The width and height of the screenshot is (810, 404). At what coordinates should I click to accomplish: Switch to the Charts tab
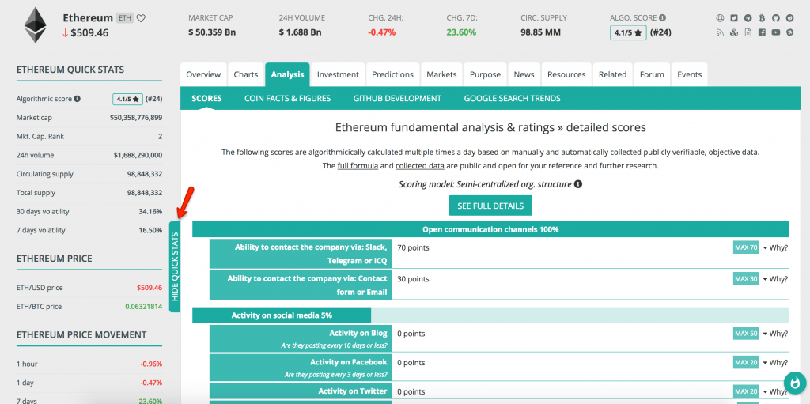coord(245,74)
